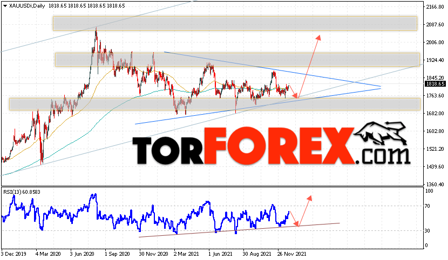Screen dimensions: 448x260
Task: Click the 30 level on RSI scale
Action: pos(427,230)
